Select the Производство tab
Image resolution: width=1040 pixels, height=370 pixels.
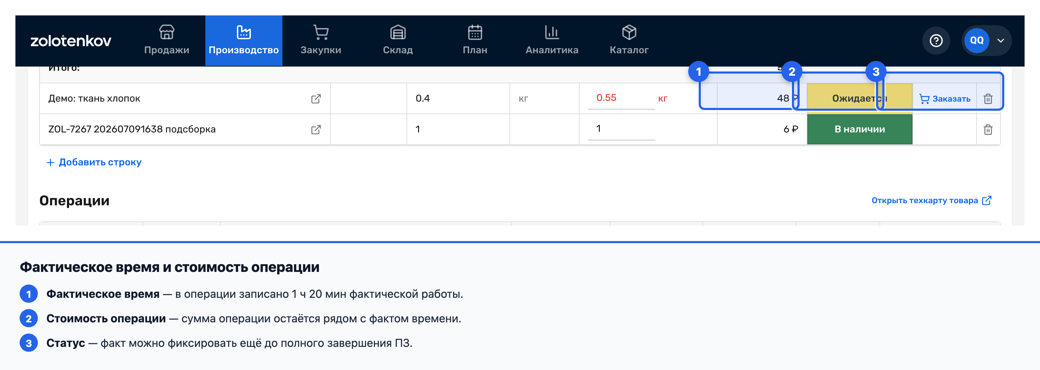pos(244,40)
